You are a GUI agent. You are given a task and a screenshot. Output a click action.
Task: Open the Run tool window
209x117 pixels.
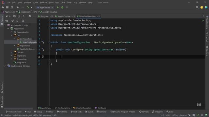coord(28,112)
